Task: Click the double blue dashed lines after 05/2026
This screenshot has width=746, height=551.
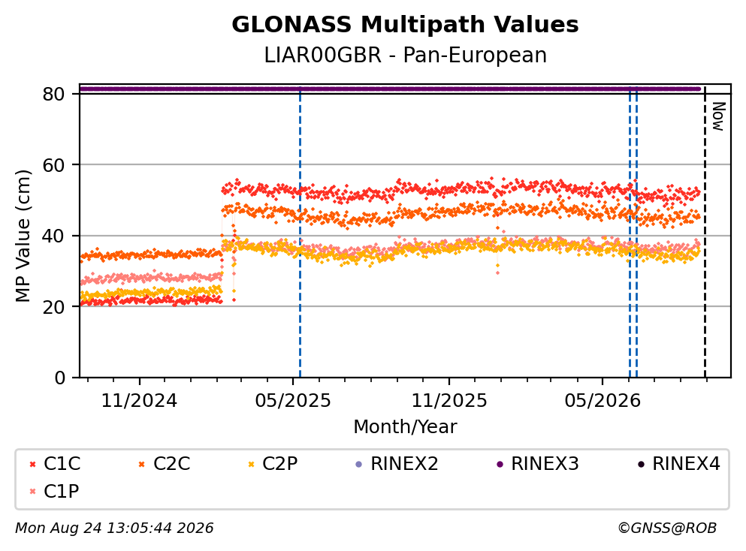Action: click(x=633, y=233)
